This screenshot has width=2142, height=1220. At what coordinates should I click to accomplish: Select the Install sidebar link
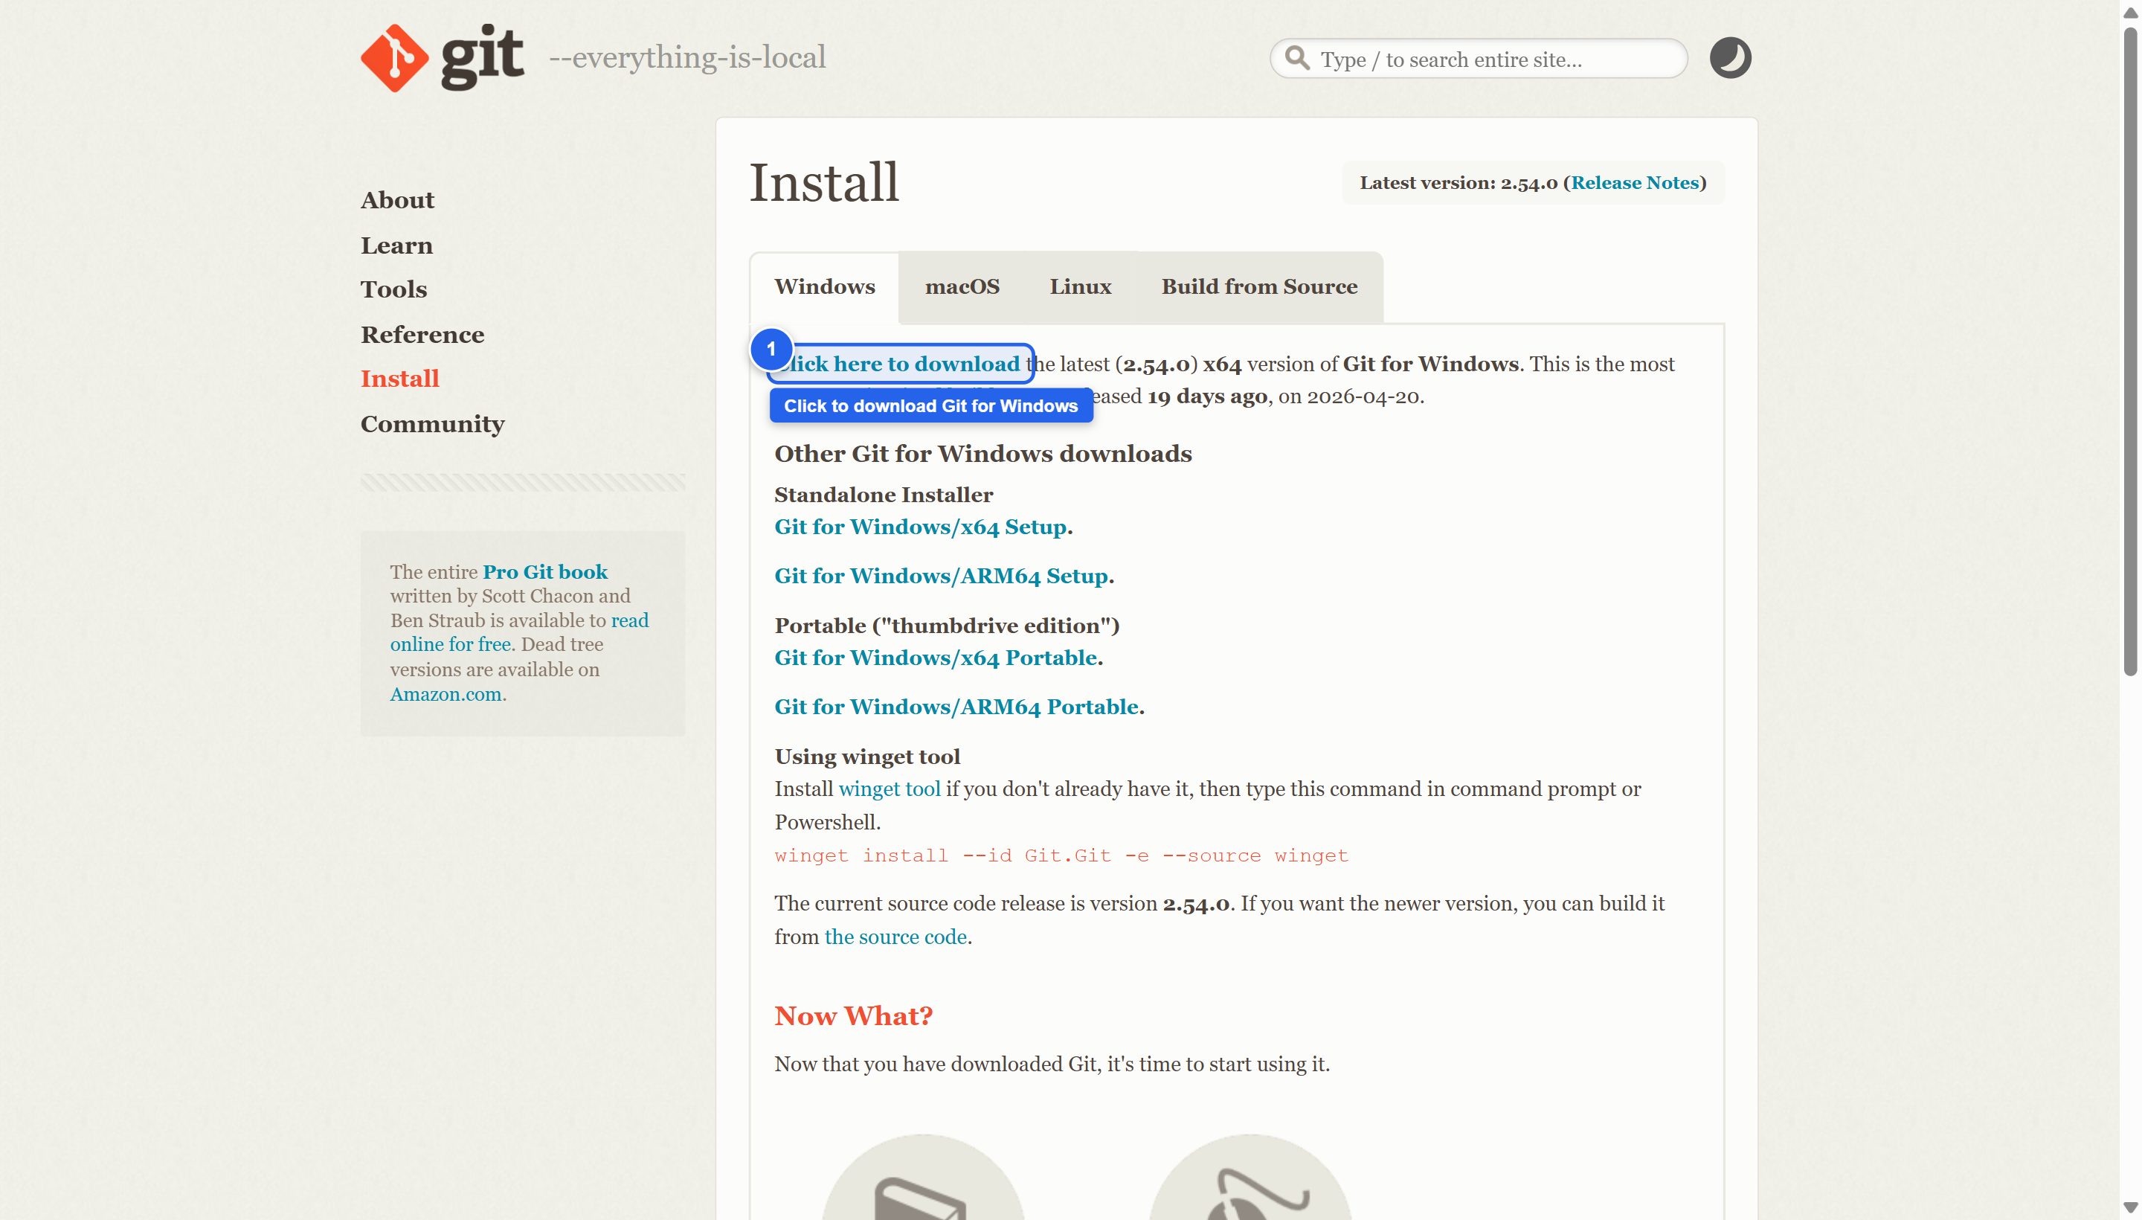pyautogui.click(x=399, y=379)
